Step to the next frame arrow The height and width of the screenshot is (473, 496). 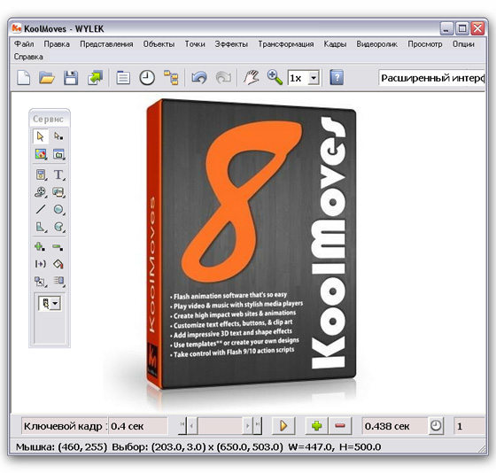(248, 425)
